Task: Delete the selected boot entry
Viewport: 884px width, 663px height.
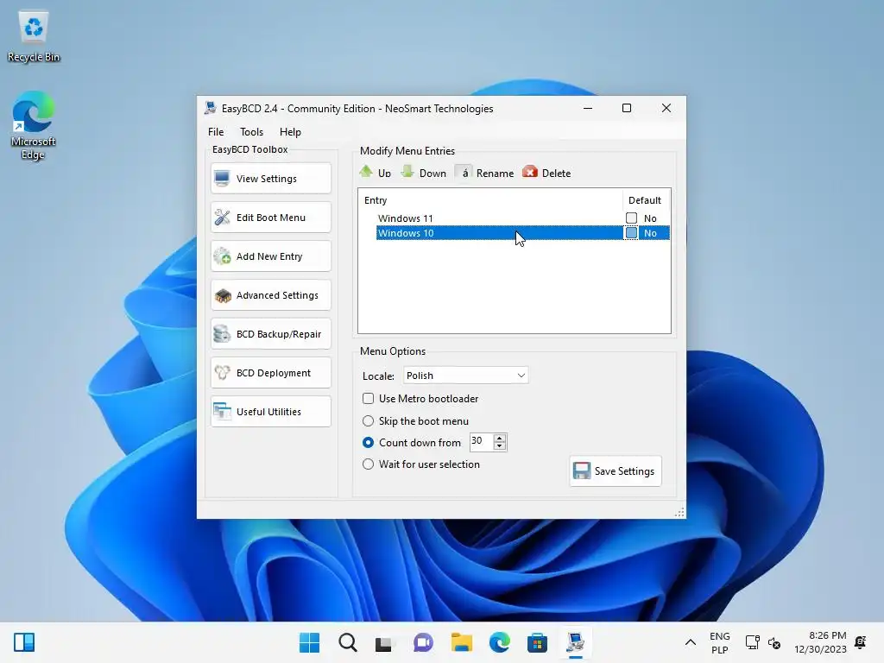Action: (546, 173)
